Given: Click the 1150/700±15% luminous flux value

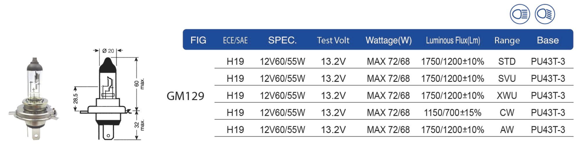Looking at the screenshot, I should point(452,113).
